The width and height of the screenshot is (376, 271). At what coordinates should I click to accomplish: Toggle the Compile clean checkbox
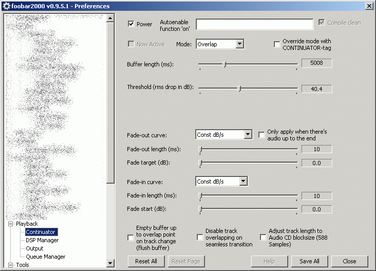click(x=322, y=23)
